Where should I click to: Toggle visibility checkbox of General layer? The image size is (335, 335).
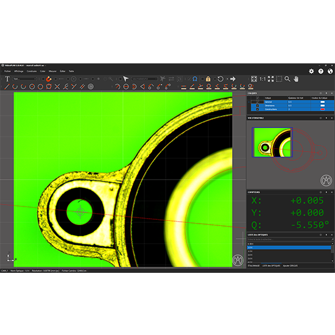coord(258,102)
